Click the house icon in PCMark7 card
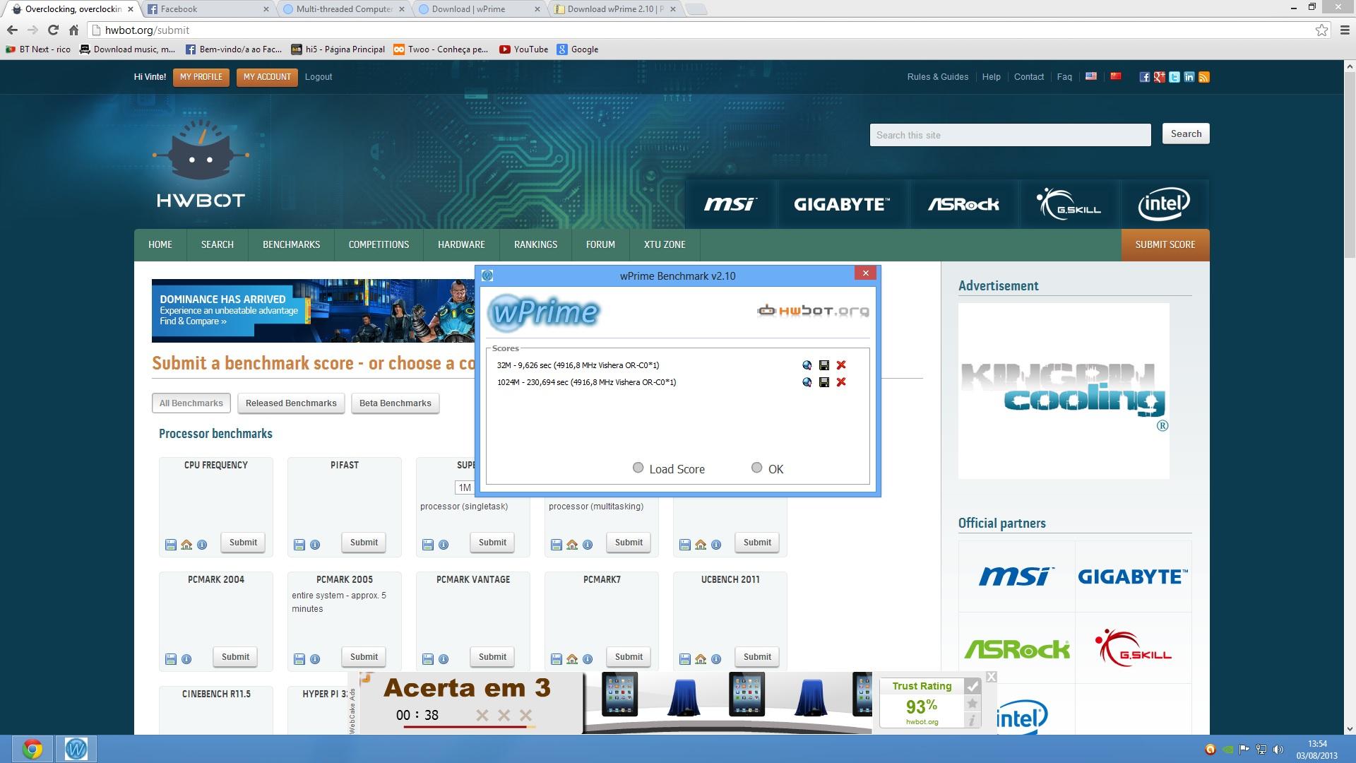 click(x=572, y=659)
